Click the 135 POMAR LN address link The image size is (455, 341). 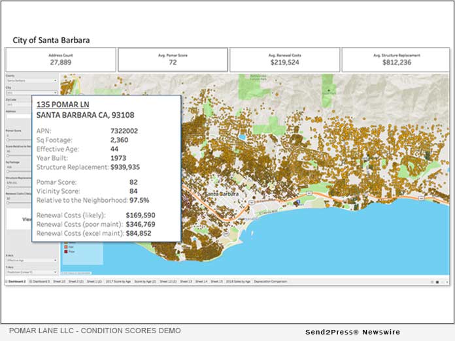pos(63,105)
